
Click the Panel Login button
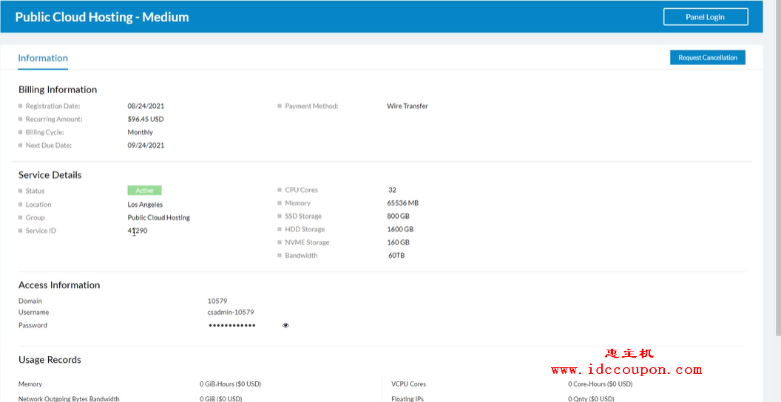(x=705, y=17)
